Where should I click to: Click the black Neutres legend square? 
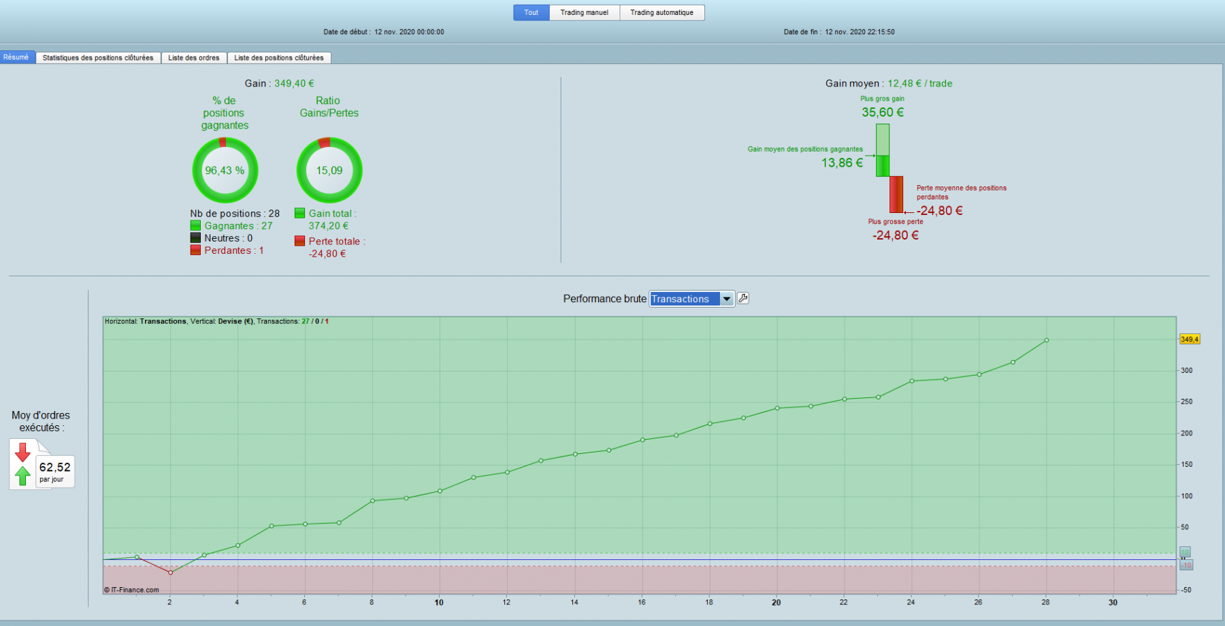point(195,237)
